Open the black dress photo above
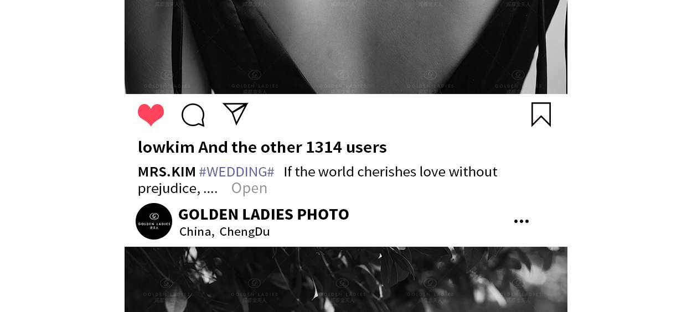Viewport: 692px width, 312px height. pos(346,47)
